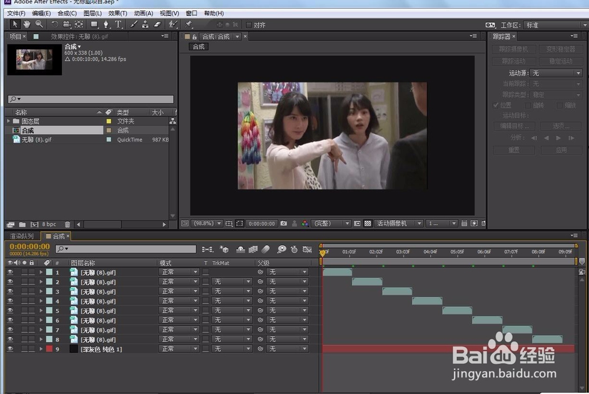The image size is (589, 394).
Task: Toggle draft 3D icon in timeline
Action: click(x=224, y=249)
